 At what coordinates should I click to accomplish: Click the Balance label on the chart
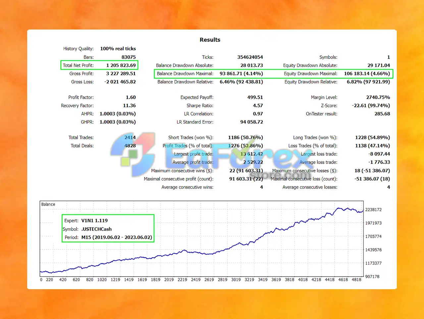point(48,204)
